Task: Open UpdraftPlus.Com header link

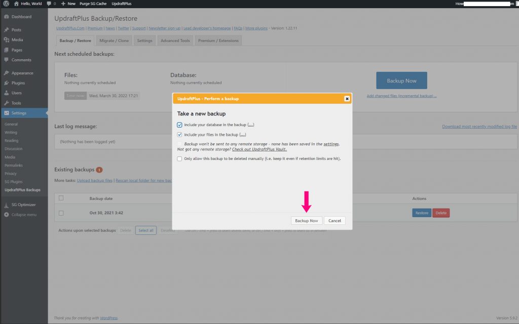Action: point(70,28)
